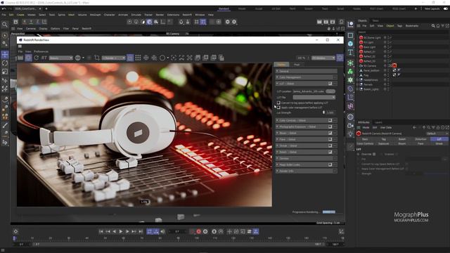Open the Default mode dropdown in Attributes

[437, 134]
